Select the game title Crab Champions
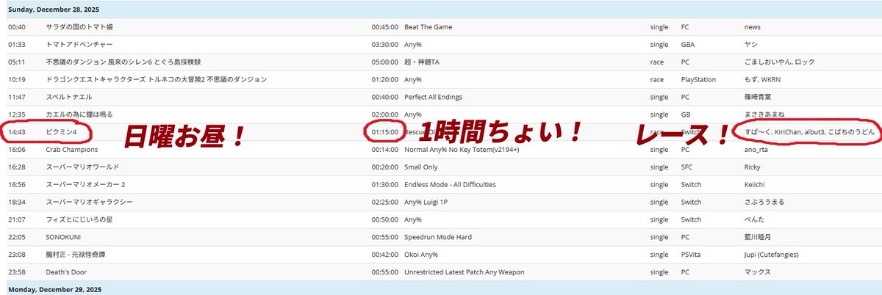882x295 pixels. pyautogui.click(x=71, y=149)
